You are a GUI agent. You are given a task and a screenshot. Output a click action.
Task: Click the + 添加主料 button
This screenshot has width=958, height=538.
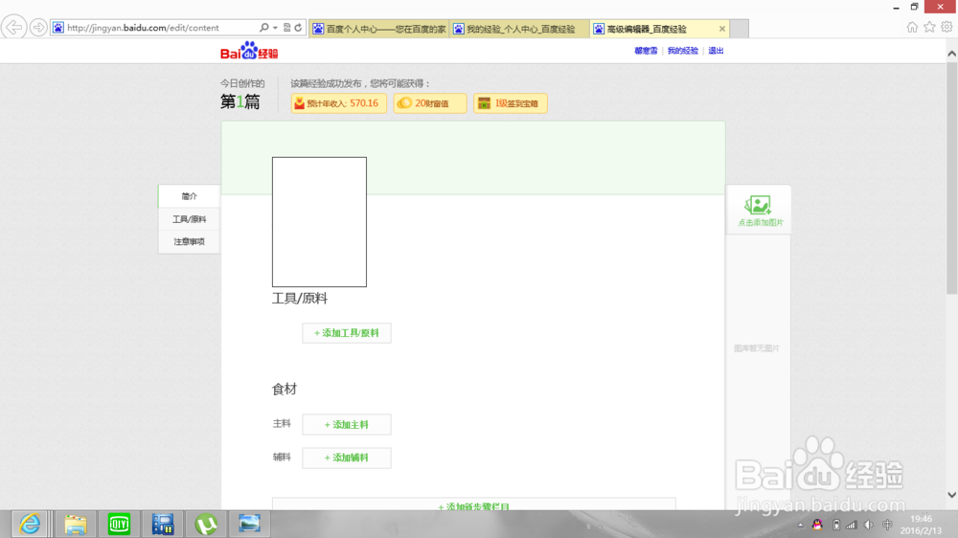(x=347, y=424)
